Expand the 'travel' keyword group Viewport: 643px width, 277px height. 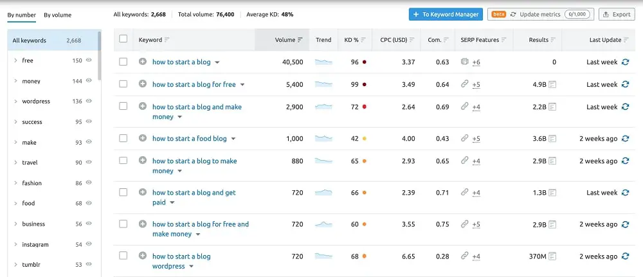click(15, 163)
